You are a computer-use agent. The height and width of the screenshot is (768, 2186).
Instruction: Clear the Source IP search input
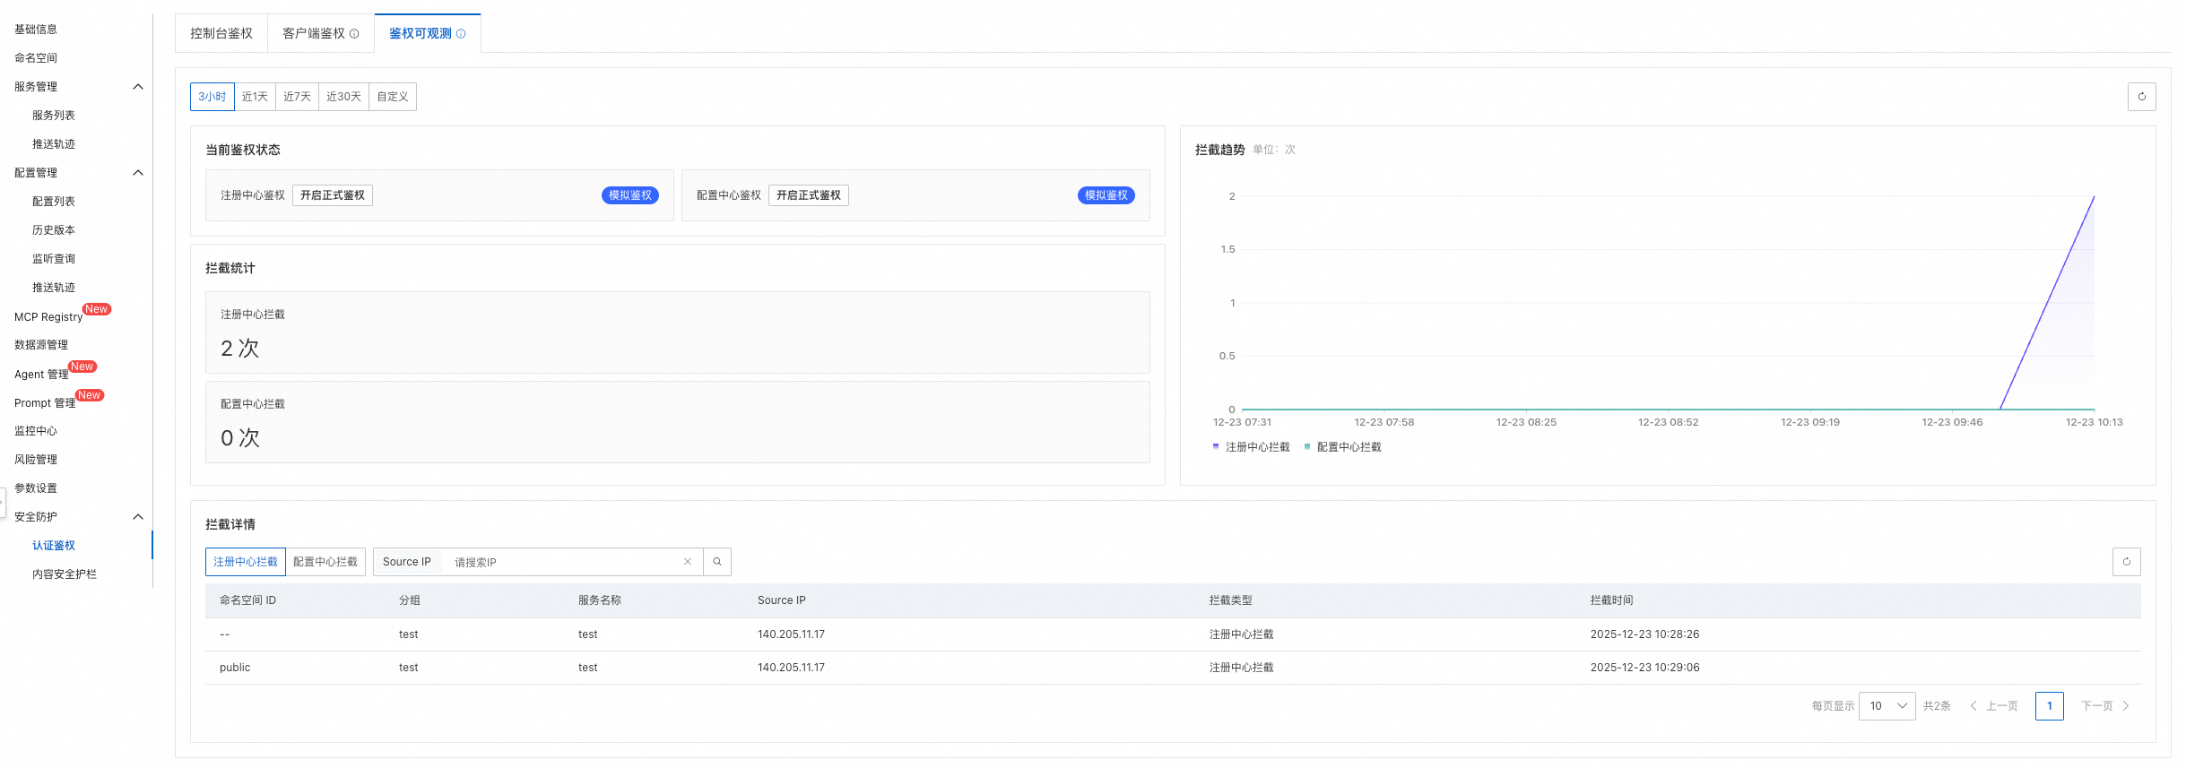[688, 562]
